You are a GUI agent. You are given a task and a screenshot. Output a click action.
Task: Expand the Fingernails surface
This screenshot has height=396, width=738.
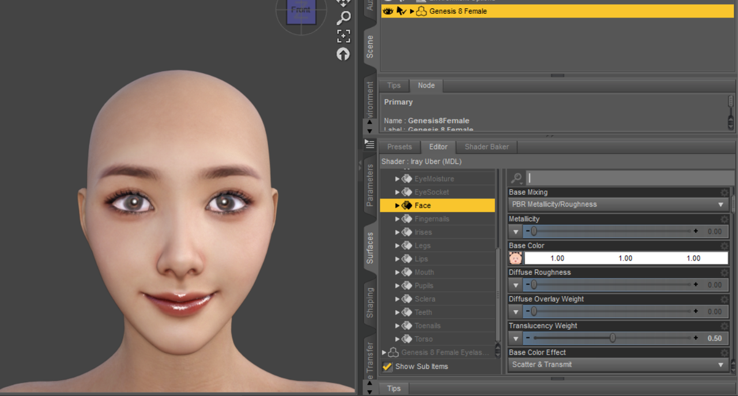[x=397, y=219]
